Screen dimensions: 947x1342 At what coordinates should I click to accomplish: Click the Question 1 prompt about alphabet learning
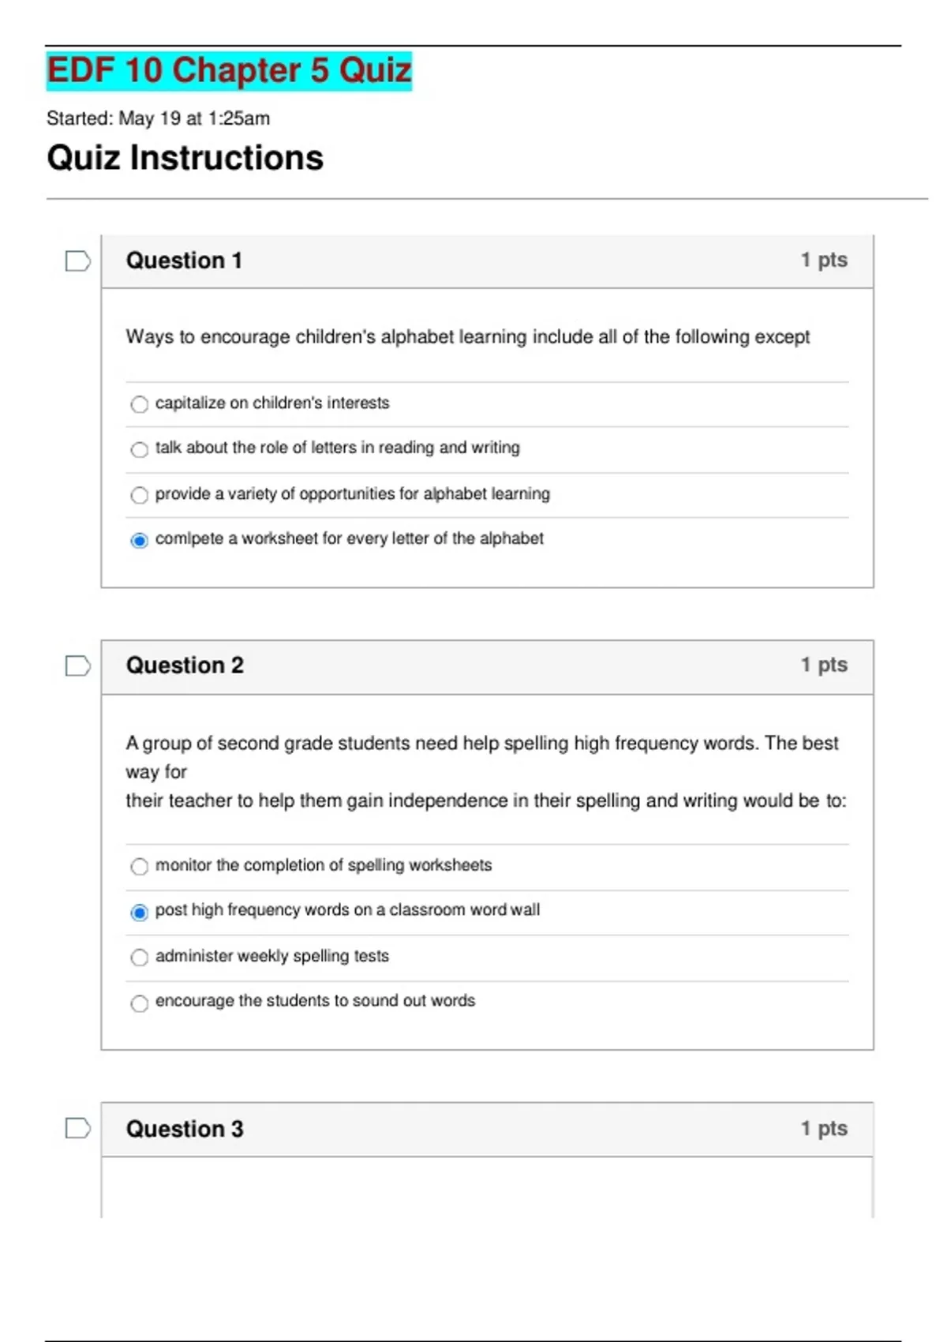[467, 337]
